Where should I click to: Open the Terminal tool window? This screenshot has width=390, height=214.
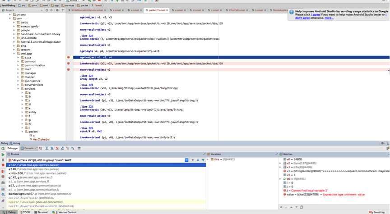coord(42,212)
